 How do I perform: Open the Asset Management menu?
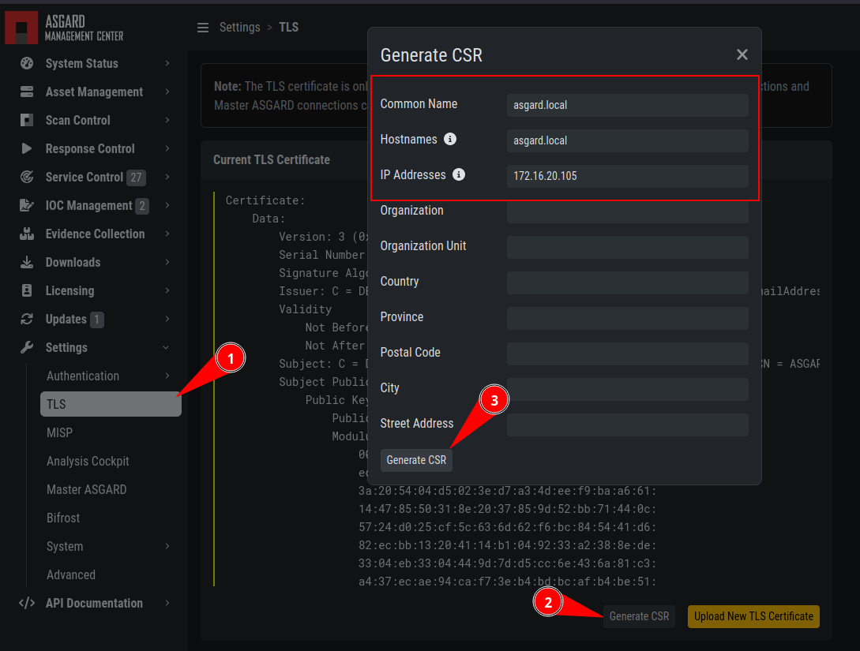(94, 92)
